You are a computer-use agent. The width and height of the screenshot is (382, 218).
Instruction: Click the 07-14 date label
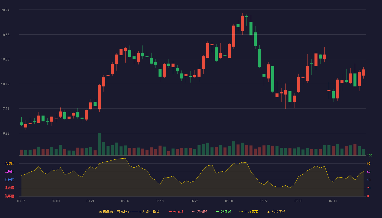click(333, 201)
